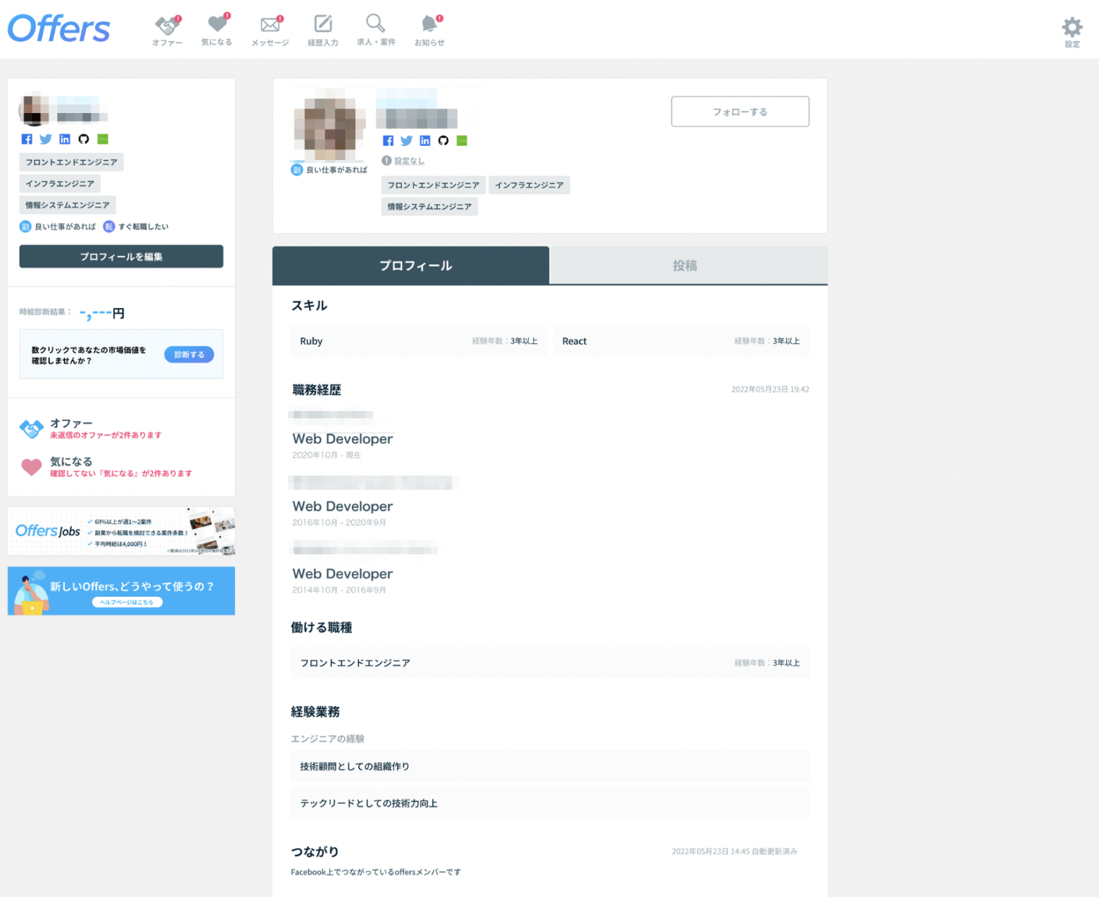
Task: Click the small avatar in left sidebar
Action: (x=34, y=109)
